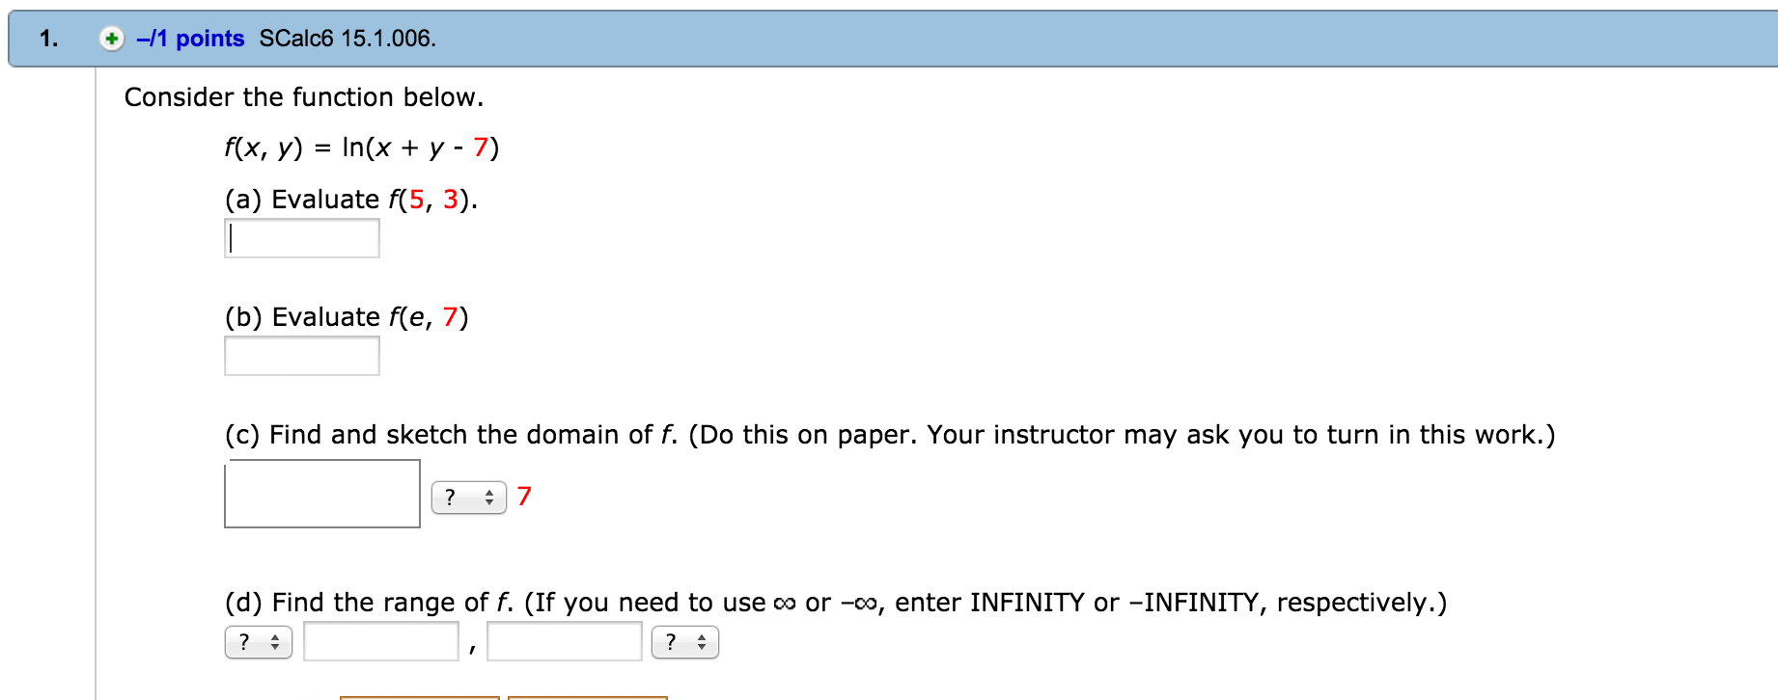Click the answer box for part (a)

(x=301, y=237)
